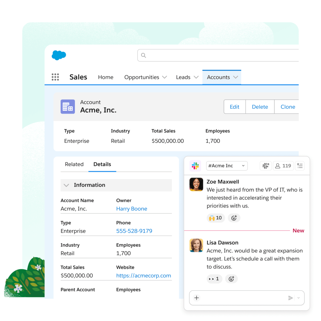Click the Slack message input box
Image resolution: width=321 pixels, height=321 pixels.
click(247, 298)
